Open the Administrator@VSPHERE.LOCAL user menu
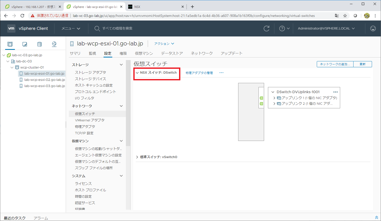This screenshot has height=221, width=381. point(326,28)
